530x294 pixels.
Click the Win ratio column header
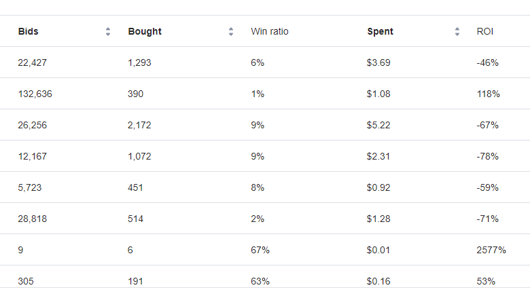269,31
